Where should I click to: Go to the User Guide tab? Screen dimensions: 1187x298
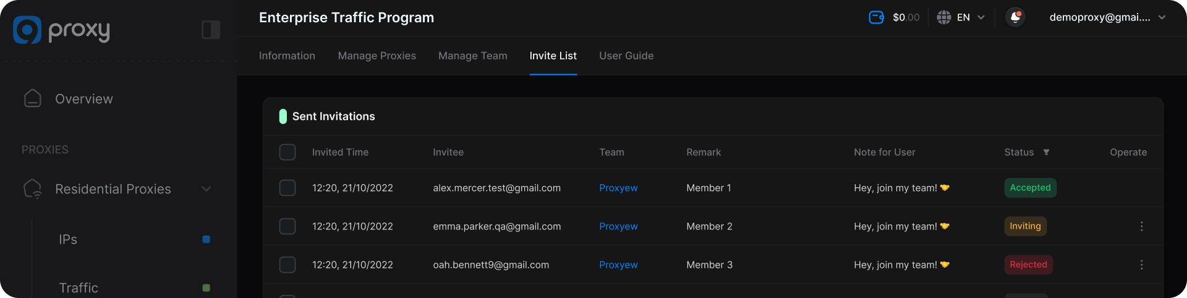click(x=626, y=56)
